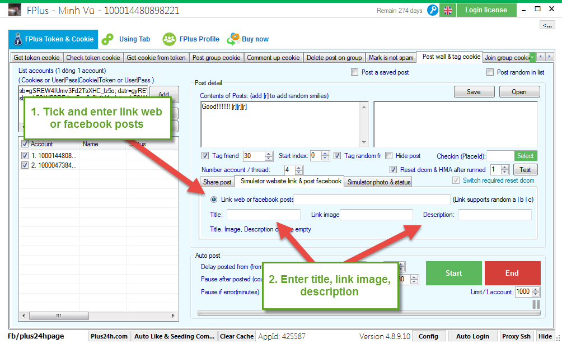Increase Limit/1 account value
This screenshot has height=343, width=562.
(x=536, y=290)
